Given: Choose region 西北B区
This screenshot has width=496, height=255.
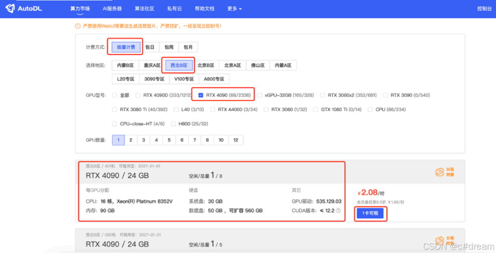Looking at the screenshot, I should click(x=179, y=65).
